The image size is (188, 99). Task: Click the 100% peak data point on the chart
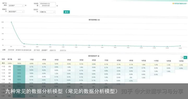click(x=11, y=22)
